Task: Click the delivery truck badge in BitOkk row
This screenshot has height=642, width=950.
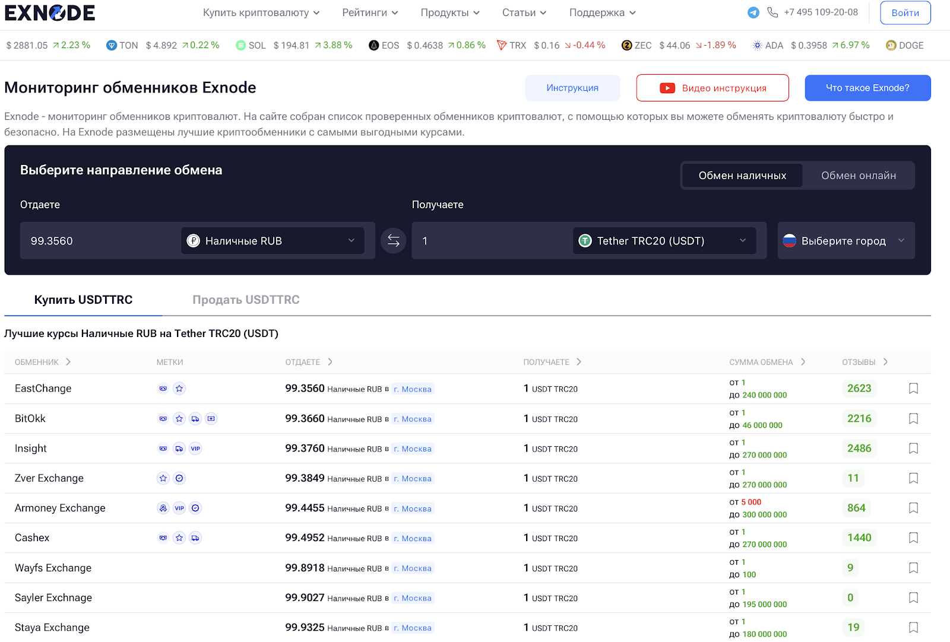Action: click(x=195, y=418)
